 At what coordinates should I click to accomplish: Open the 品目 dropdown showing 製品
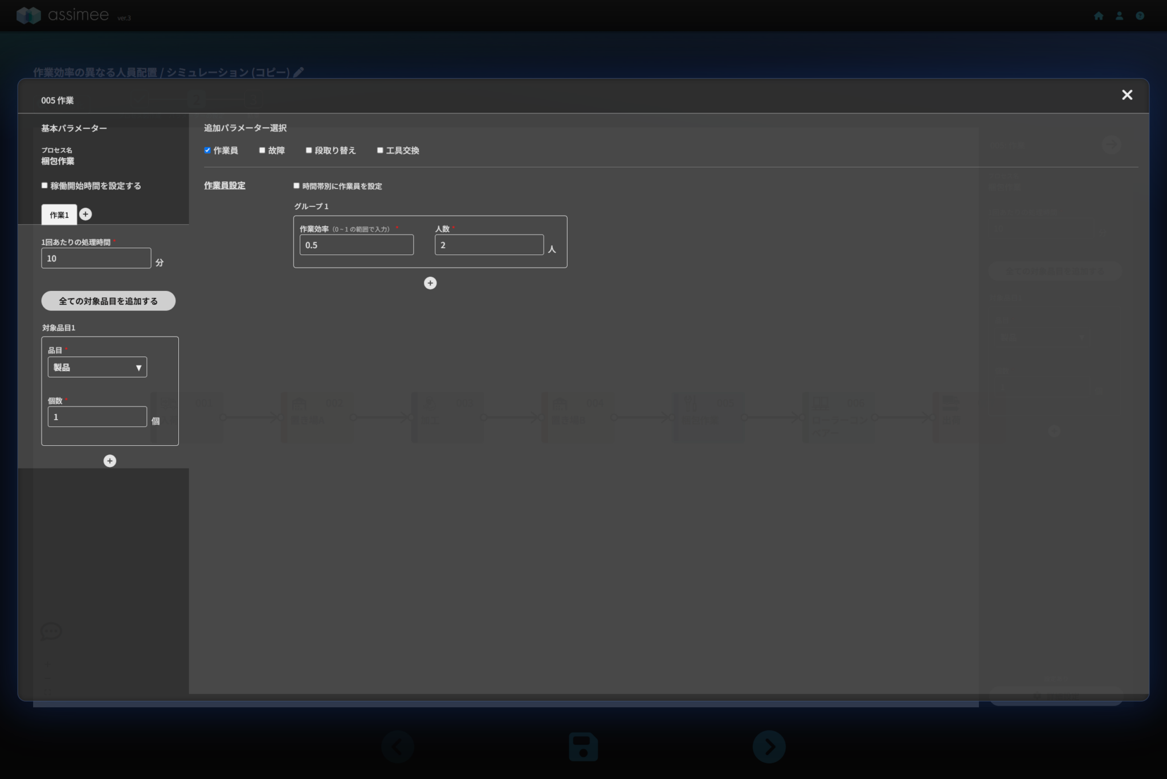(x=97, y=367)
